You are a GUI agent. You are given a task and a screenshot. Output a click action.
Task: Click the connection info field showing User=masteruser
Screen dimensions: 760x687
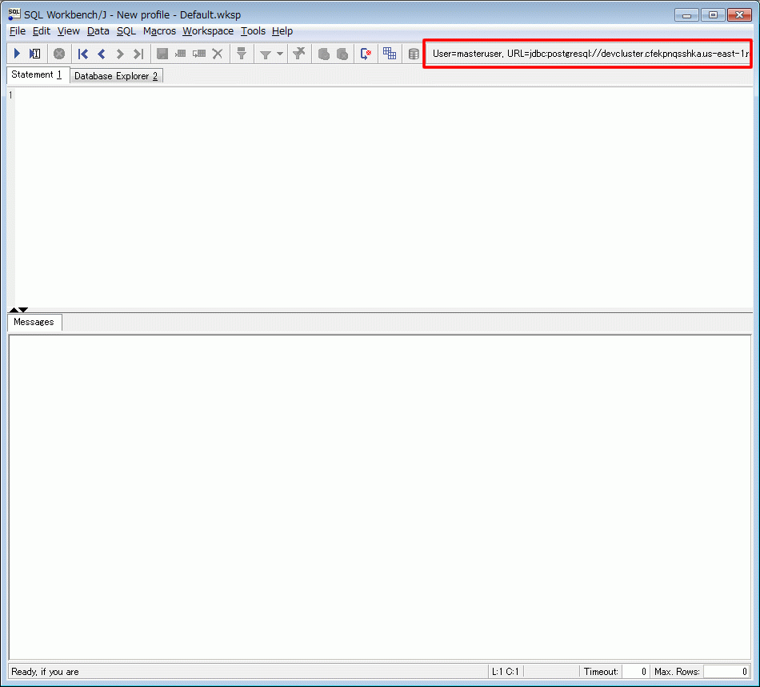(x=587, y=54)
